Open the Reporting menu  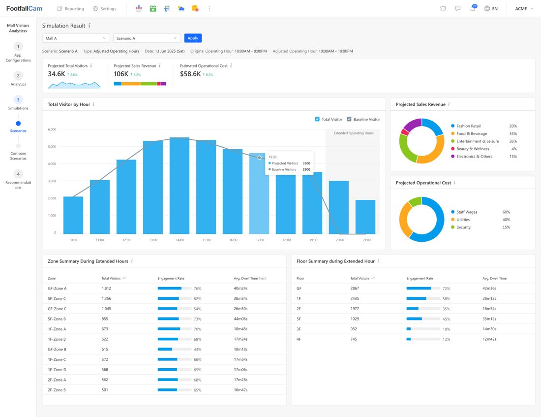pyautogui.click(x=71, y=9)
